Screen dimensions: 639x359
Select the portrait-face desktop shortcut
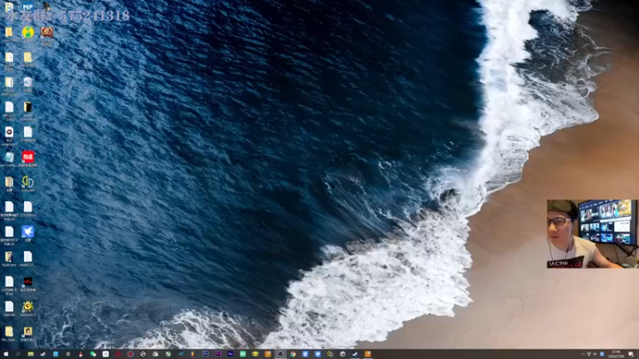tap(28, 333)
